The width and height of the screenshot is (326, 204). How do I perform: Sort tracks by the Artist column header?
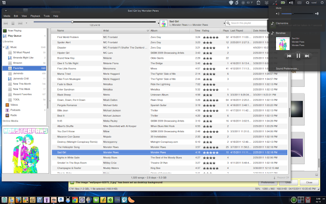[126, 31]
